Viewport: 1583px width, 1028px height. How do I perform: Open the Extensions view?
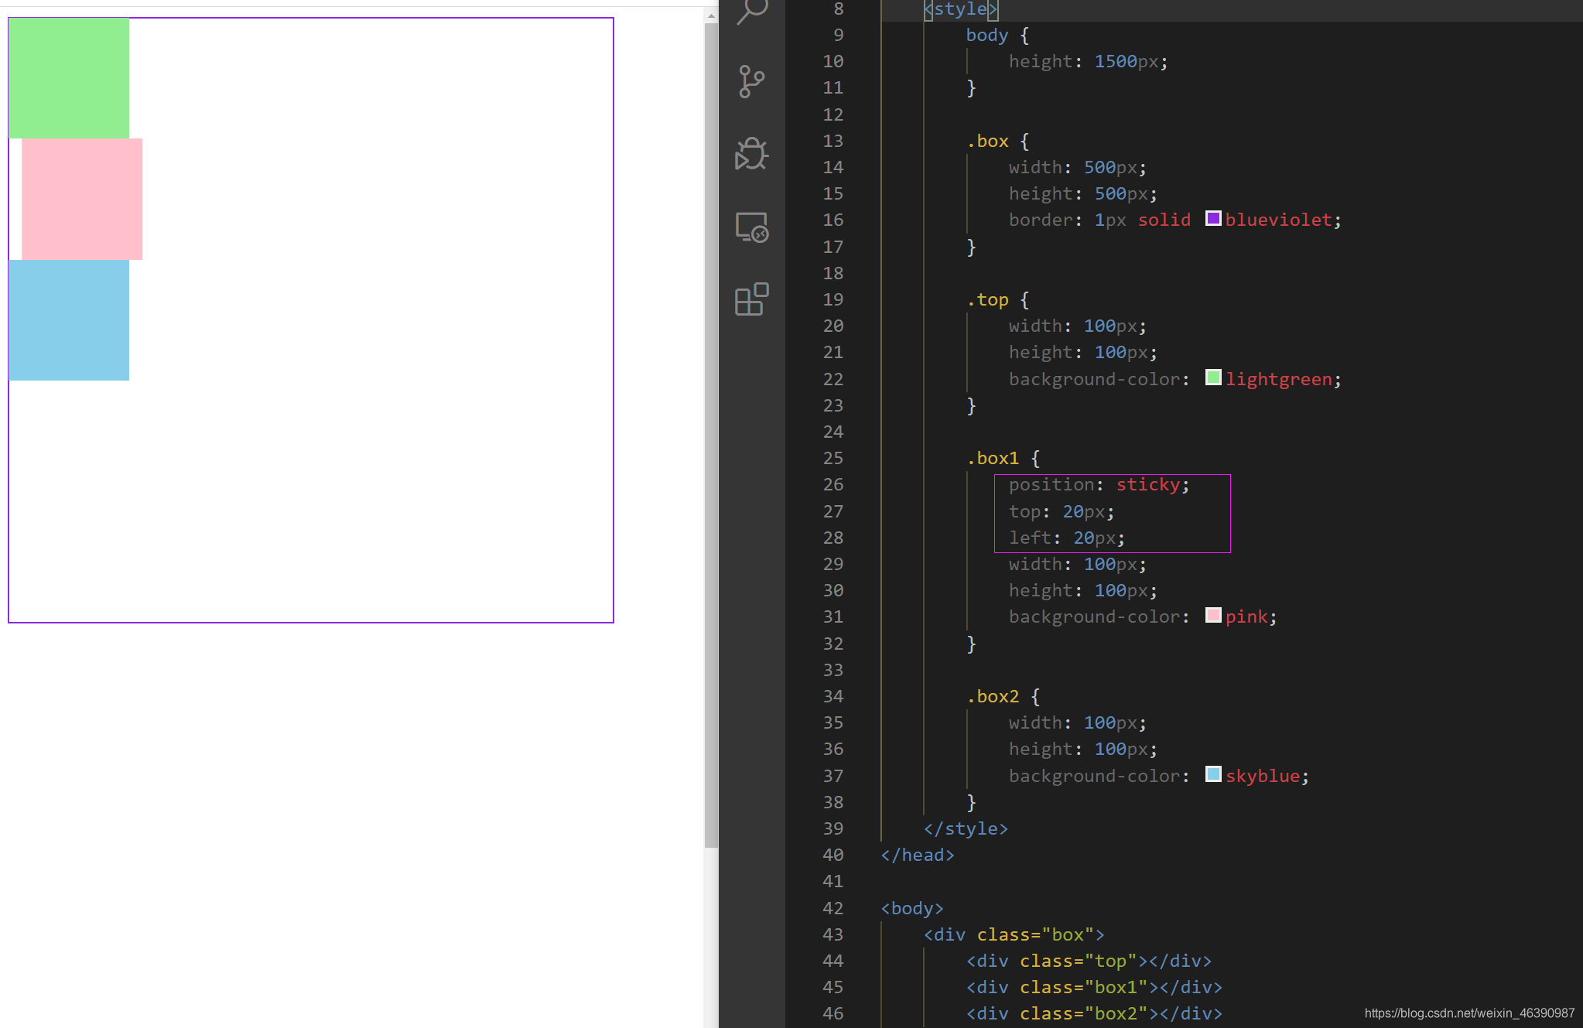pyautogui.click(x=751, y=299)
